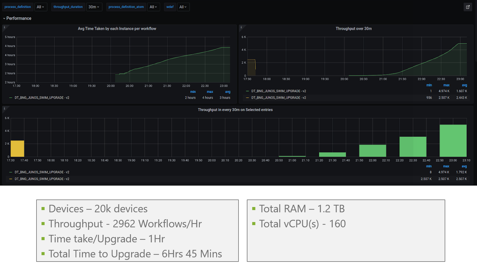The image size is (477, 266).
Task: Click the info icon on Avg Time Taken panel
Action: [4, 27]
